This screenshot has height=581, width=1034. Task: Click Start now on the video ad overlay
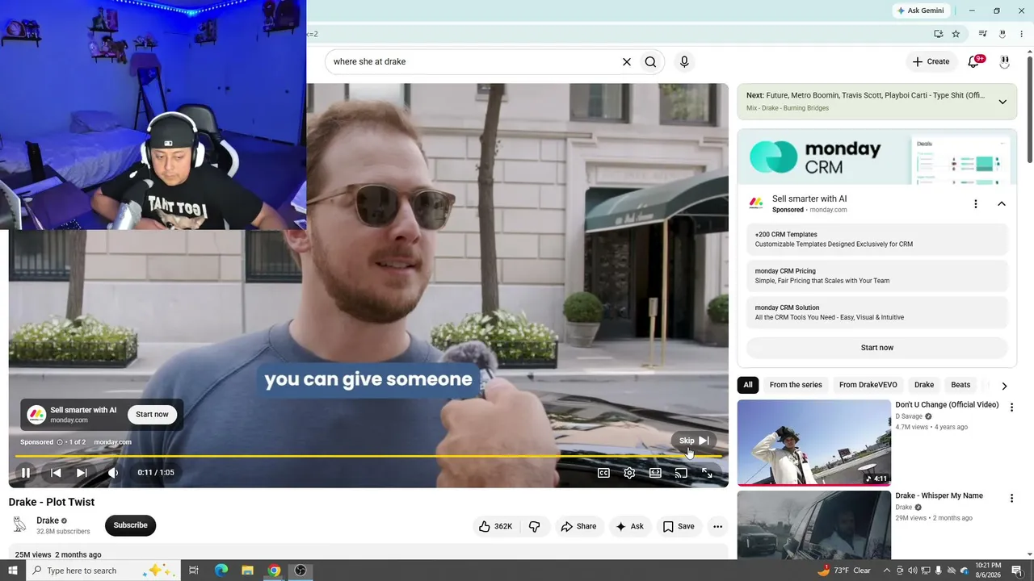coord(152,415)
